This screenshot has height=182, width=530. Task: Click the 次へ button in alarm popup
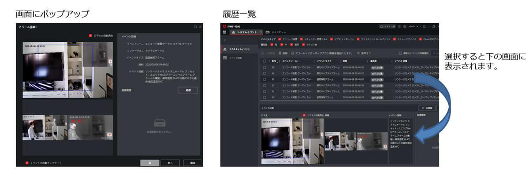pyautogui.click(x=170, y=163)
